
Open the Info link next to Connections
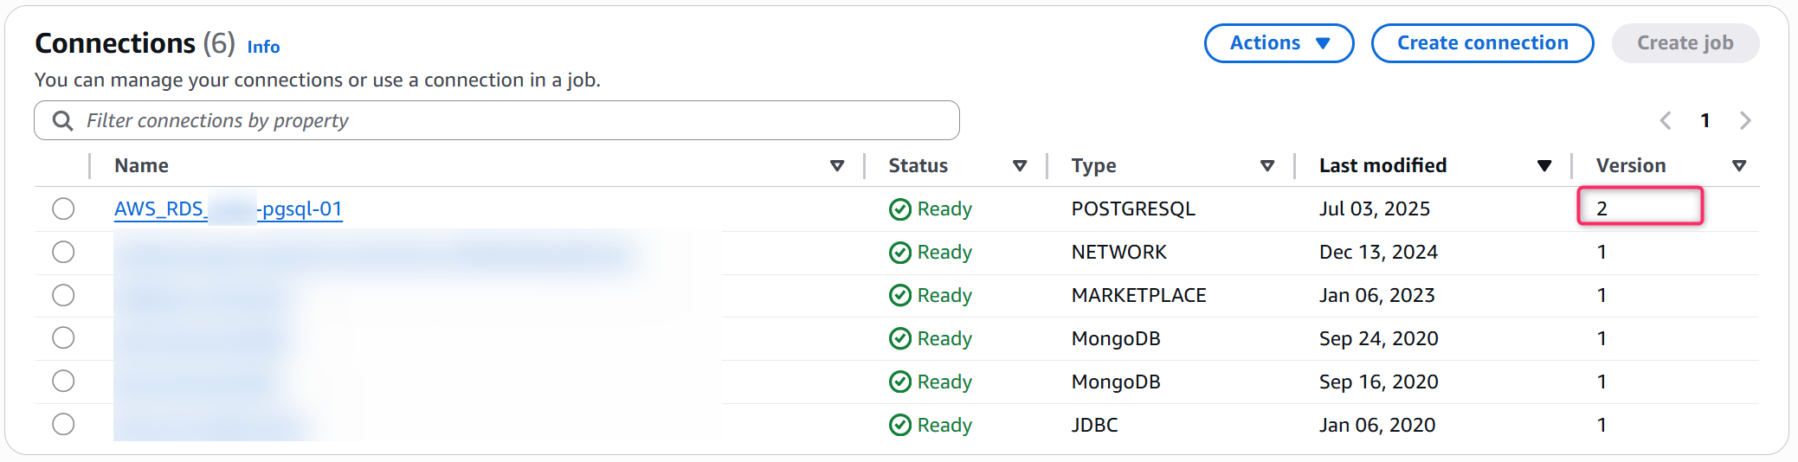(263, 47)
